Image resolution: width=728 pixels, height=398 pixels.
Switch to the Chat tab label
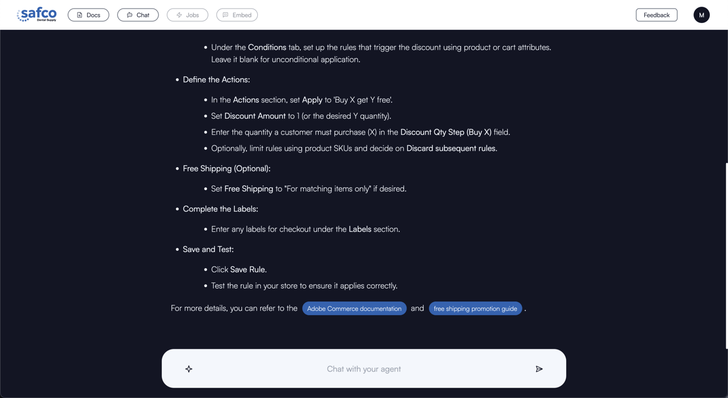143,15
